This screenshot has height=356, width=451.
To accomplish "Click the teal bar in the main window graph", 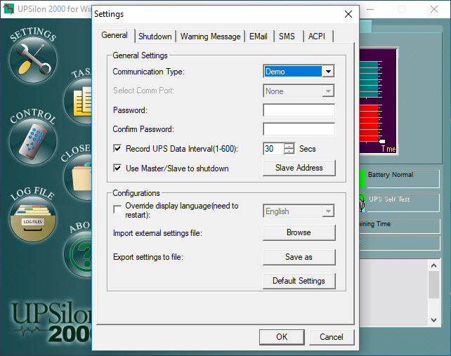I will click(369, 79).
